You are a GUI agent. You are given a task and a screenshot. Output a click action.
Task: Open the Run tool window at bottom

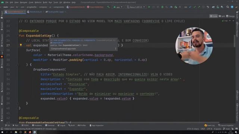point(16,125)
